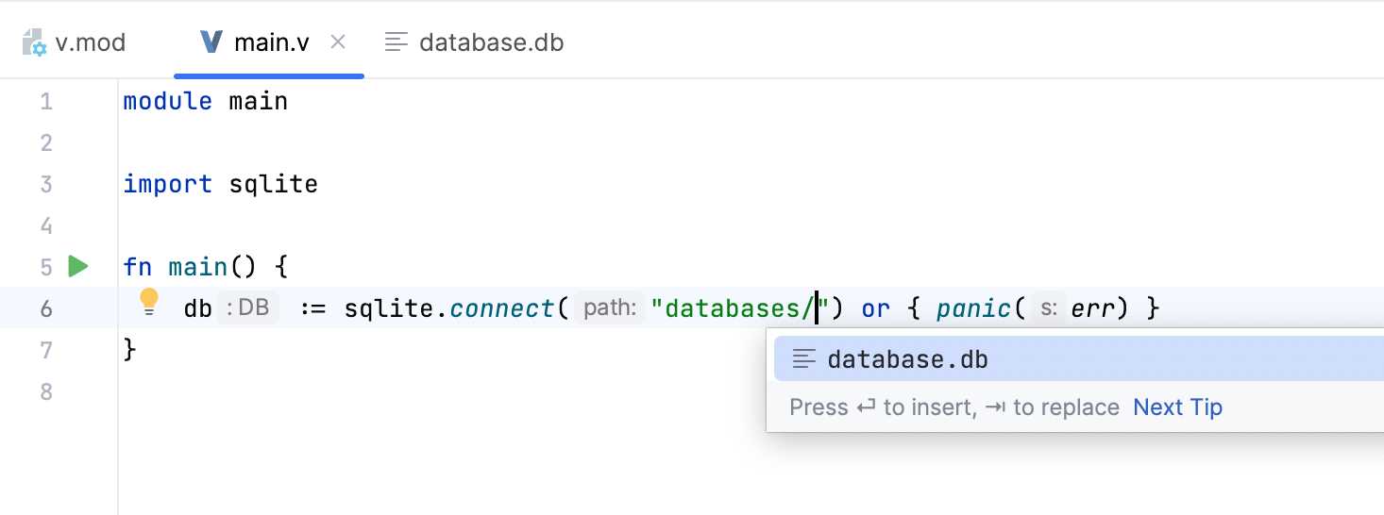Click the Next Tip link
The image size is (1384, 515).
pyautogui.click(x=1177, y=407)
